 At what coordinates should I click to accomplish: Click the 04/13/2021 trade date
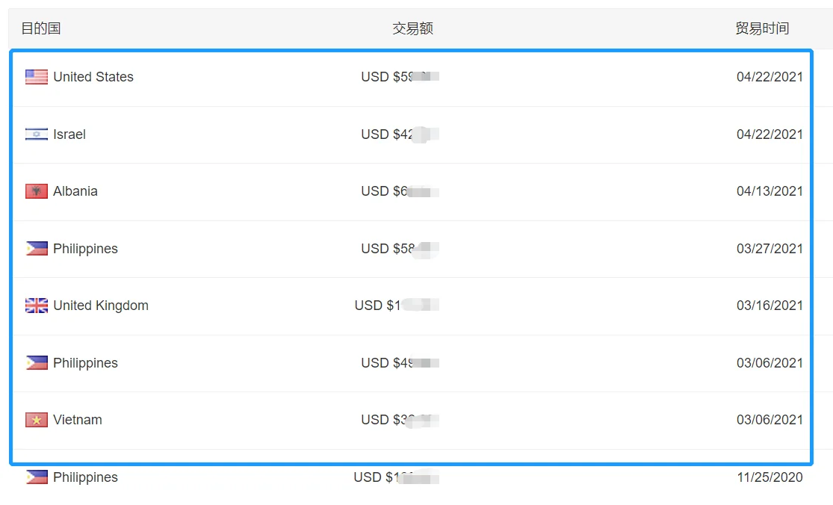769,191
